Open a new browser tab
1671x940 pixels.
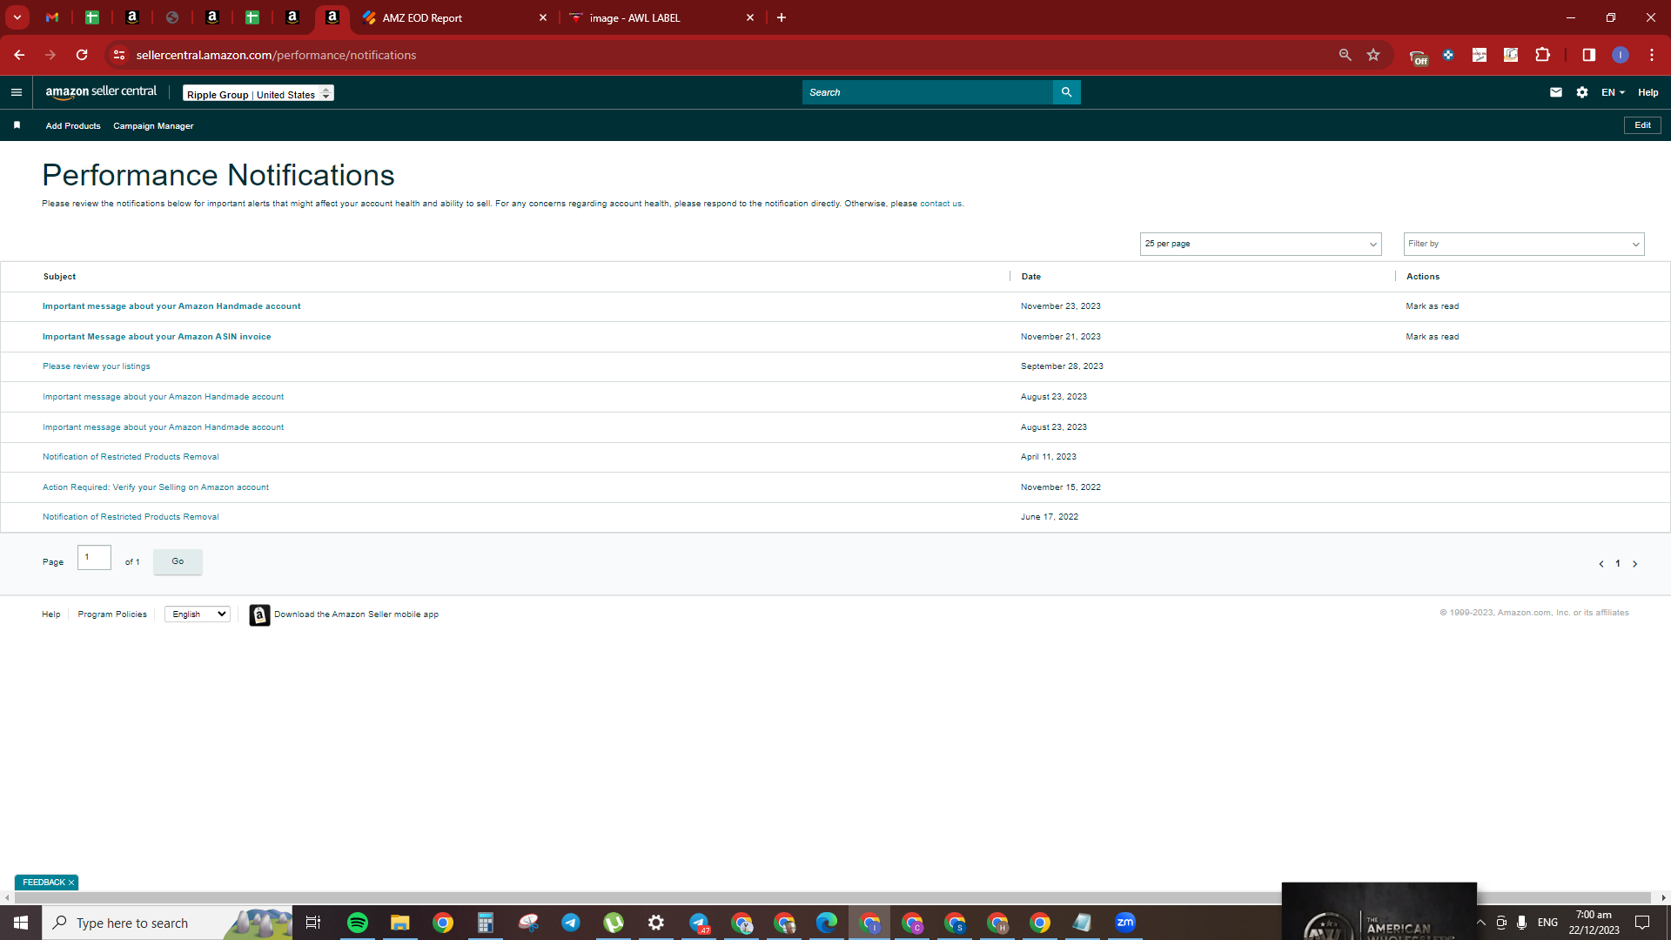[x=782, y=17]
